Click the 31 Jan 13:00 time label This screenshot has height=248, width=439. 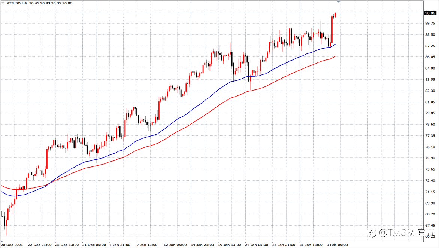click(x=311, y=245)
